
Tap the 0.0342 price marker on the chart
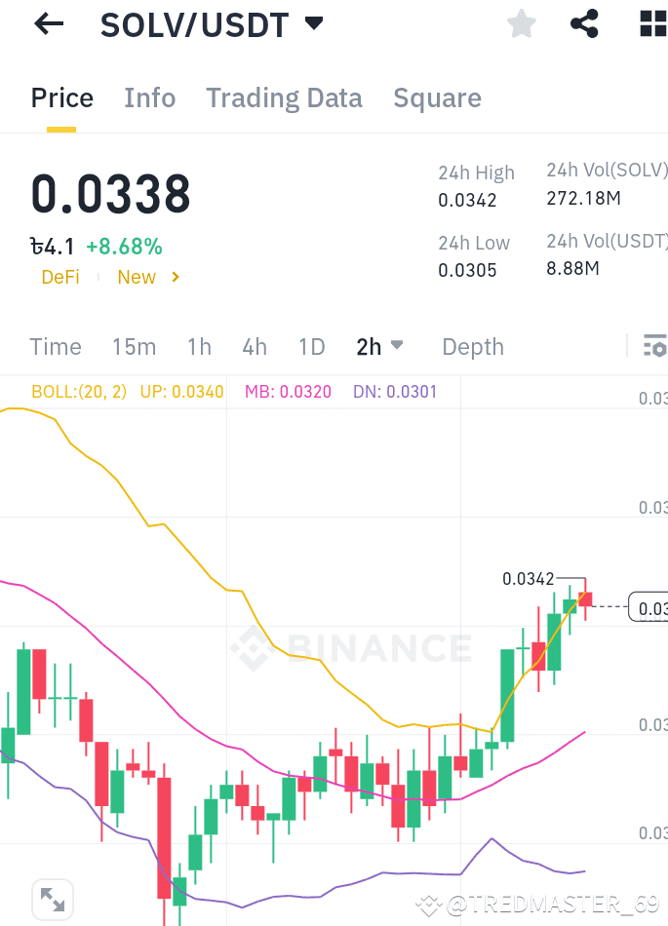tap(528, 578)
